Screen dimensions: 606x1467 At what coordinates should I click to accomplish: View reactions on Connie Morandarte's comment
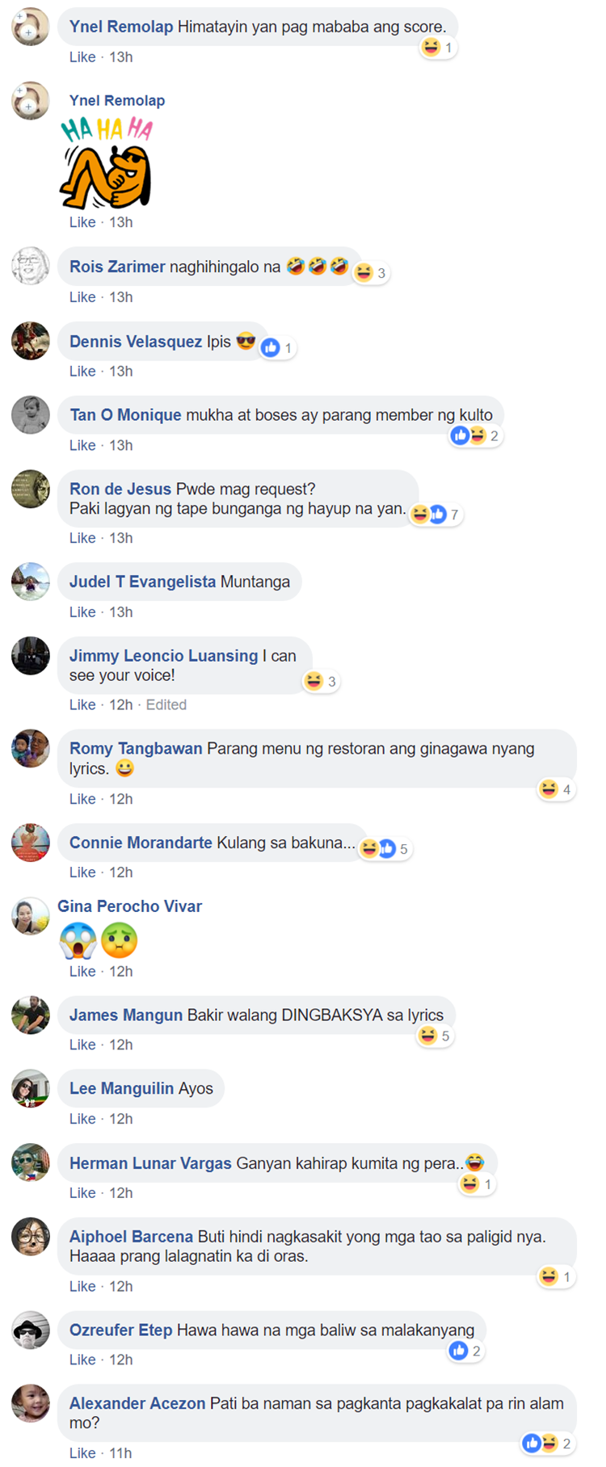(x=385, y=849)
